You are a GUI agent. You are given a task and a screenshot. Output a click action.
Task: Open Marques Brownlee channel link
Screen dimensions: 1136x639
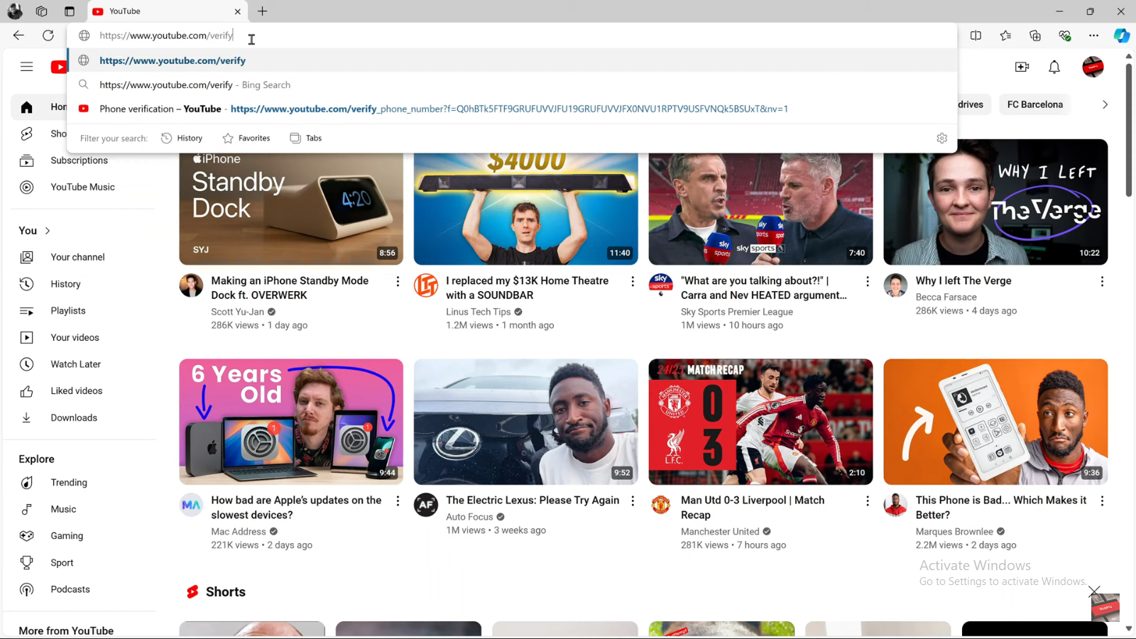tap(954, 532)
